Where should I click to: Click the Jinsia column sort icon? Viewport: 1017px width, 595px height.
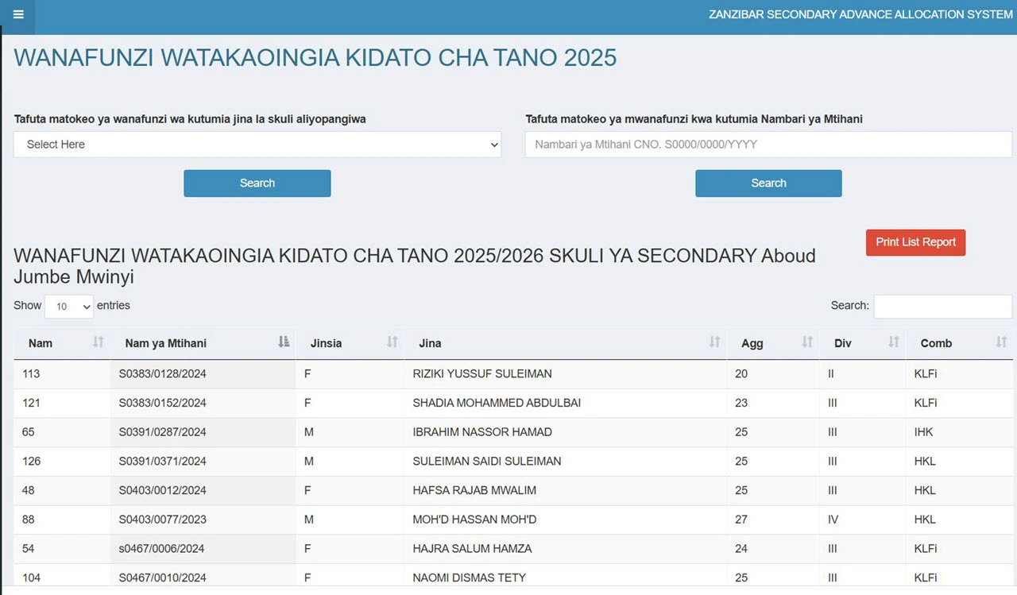392,342
